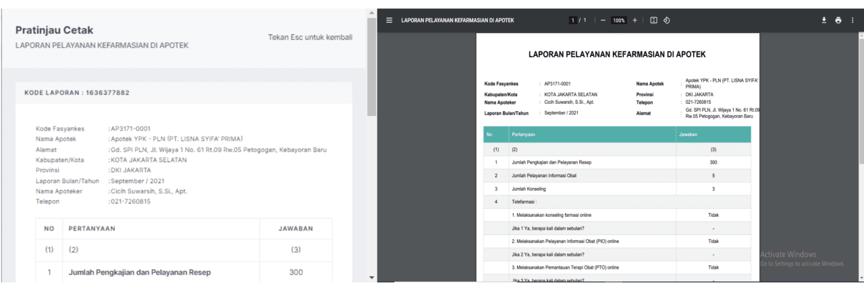Click the PDF page number field
Viewport: 864px width, 289px height.
[x=572, y=20]
